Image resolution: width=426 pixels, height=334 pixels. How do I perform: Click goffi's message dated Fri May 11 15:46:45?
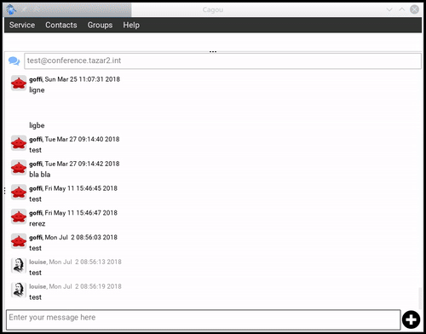tap(73, 193)
